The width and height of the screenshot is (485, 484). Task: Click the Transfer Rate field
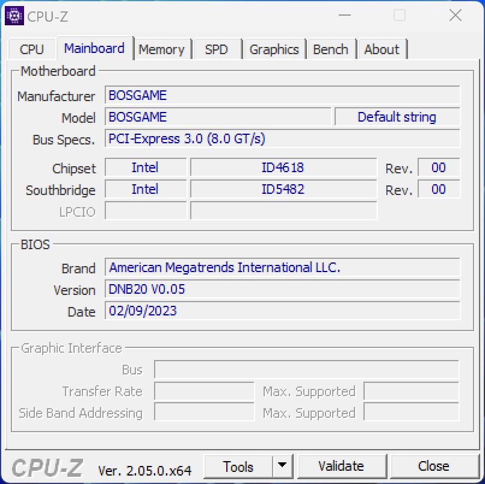click(x=204, y=391)
